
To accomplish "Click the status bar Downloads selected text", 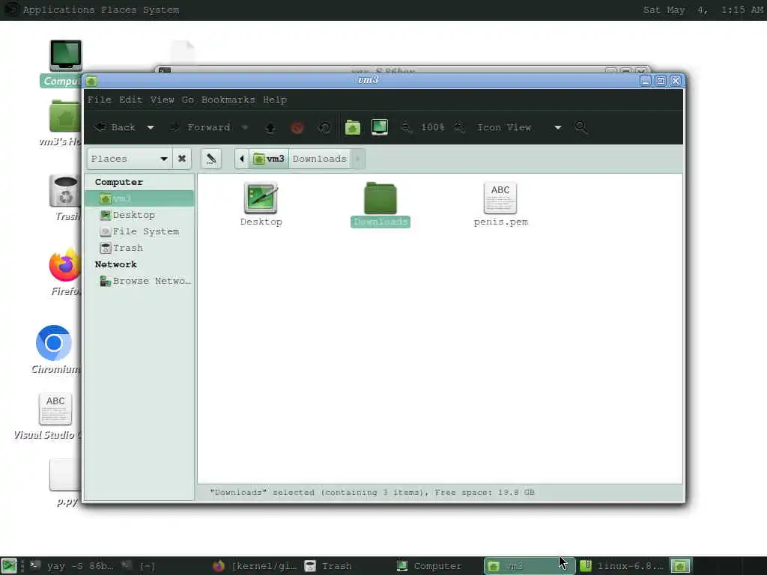I will 372,493.
